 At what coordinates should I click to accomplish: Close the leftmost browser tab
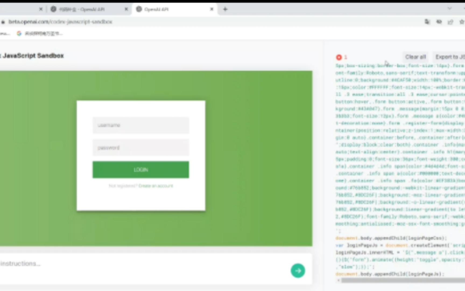41,9
